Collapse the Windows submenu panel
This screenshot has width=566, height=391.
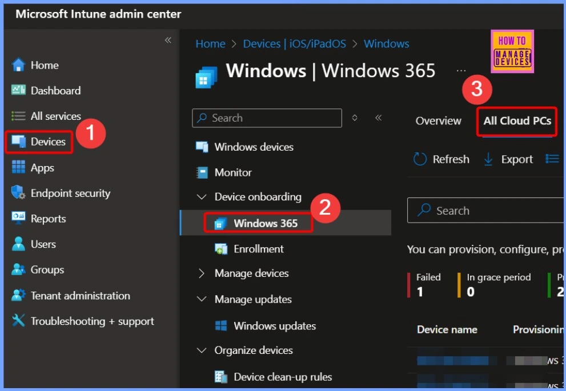[x=378, y=118]
